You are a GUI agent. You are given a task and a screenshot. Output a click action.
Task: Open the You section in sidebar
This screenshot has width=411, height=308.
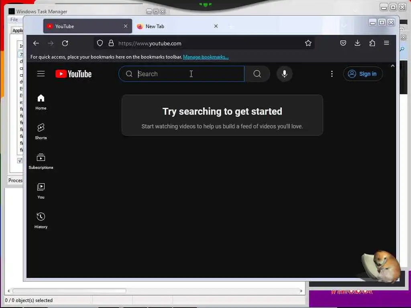pos(41,191)
